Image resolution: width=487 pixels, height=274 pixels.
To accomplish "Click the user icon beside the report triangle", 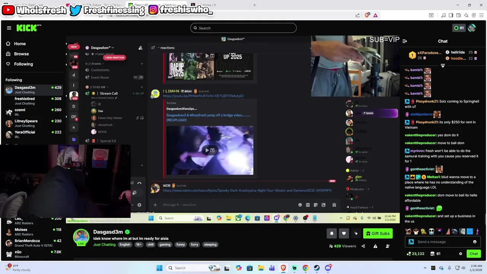I will coord(387,246).
